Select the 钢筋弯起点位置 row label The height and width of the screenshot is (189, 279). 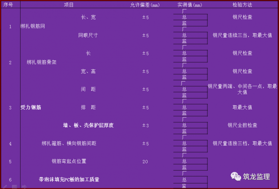tap(69, 161)
